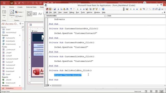Viewport: 166px width, 93px height.
Task: Click the Reset stop icon after Redo
Action: [84, 9]
